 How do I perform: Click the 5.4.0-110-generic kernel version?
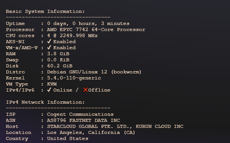(x=74, y=78)
